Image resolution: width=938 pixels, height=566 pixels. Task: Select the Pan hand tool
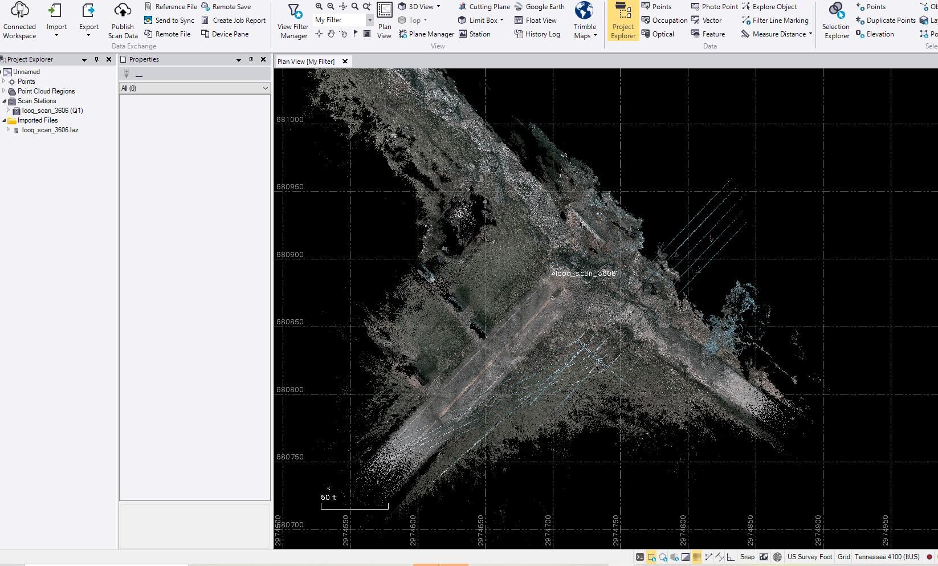tap(331, 34)
